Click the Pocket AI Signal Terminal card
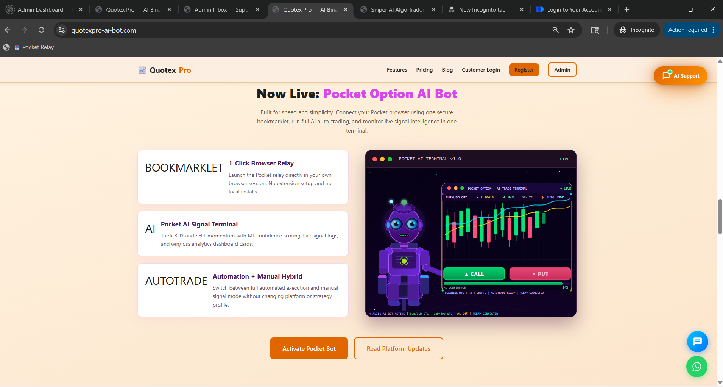 click(x=243, y=234)
